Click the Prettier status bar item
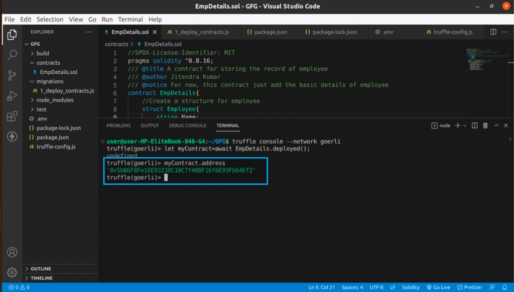 pyautogui.click(x=469, y=287)
